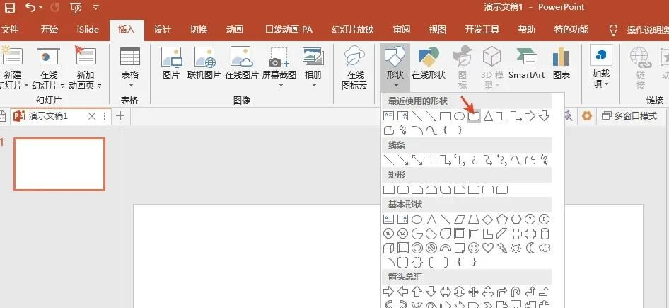The height and width of the screenshot is (308, 669).
Task: Select the moon shape
Action: pos(530,248)
